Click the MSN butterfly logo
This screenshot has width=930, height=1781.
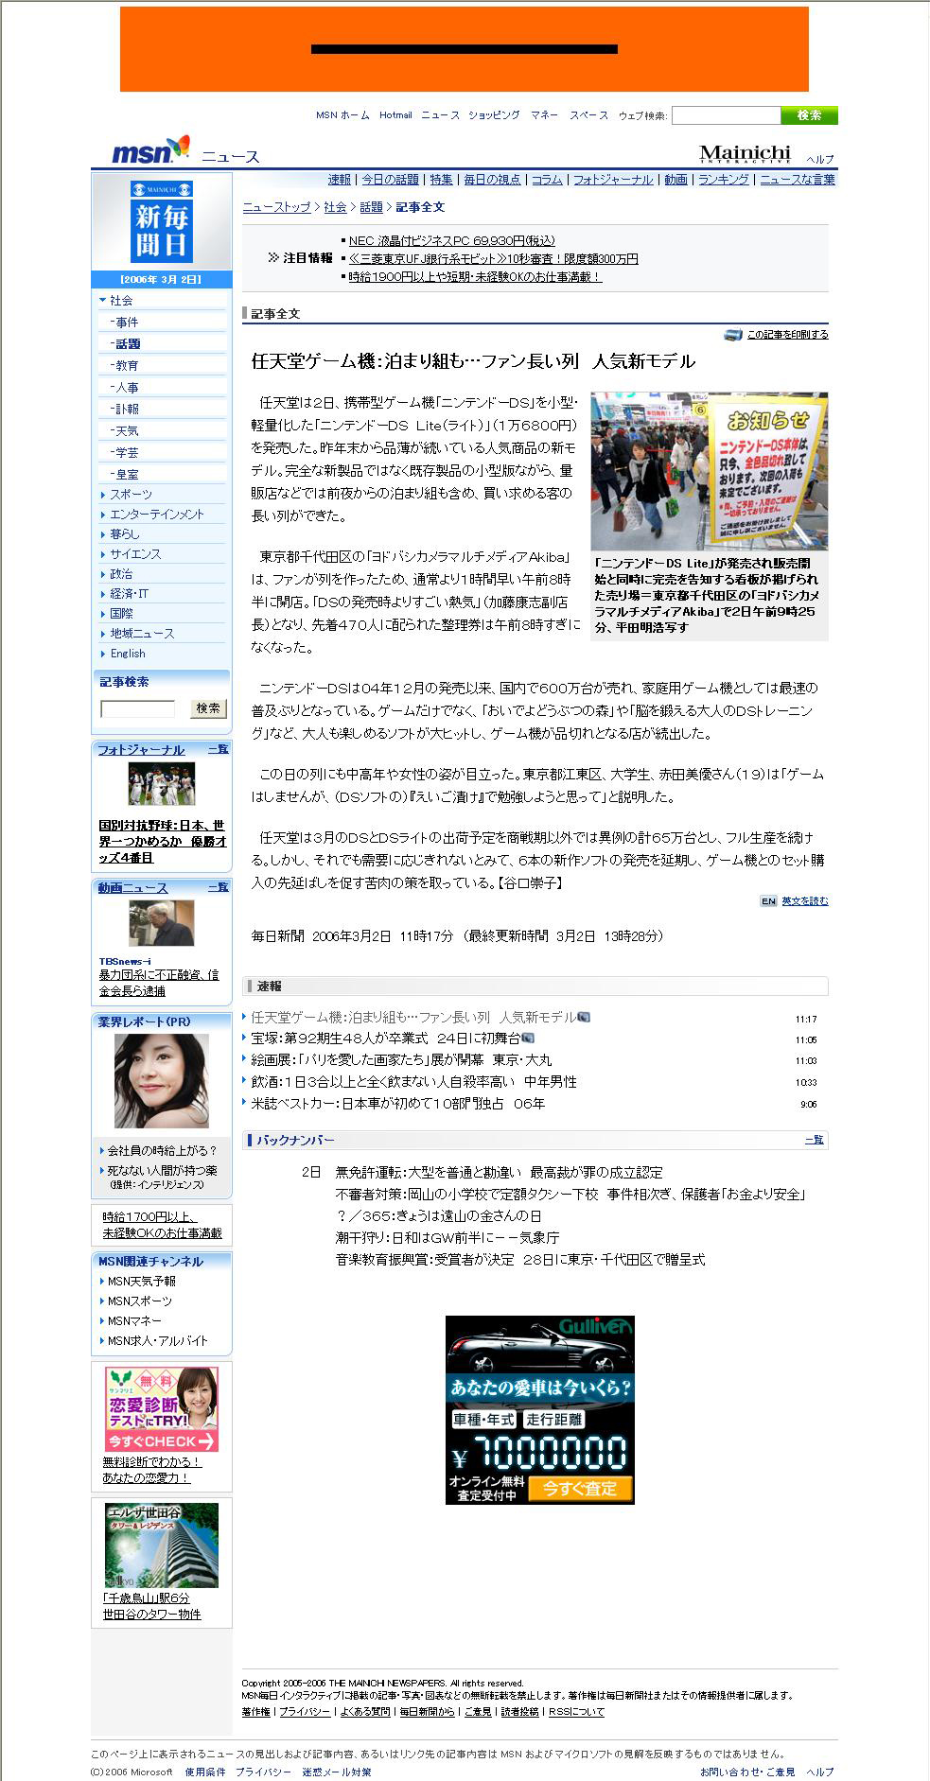pos(150,150)
